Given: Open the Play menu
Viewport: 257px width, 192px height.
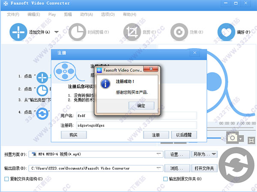Looking at the screenshot, I should tap(52, 15).
